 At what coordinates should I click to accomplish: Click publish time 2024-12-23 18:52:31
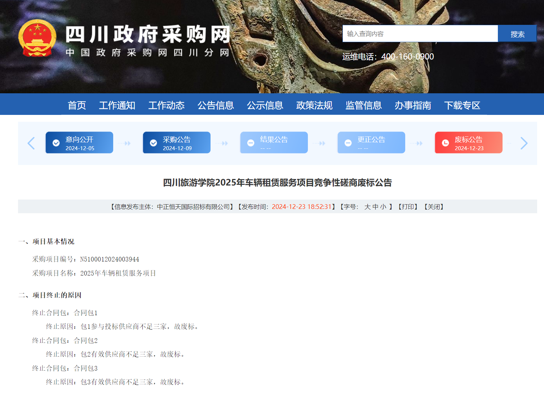(301, 207)
